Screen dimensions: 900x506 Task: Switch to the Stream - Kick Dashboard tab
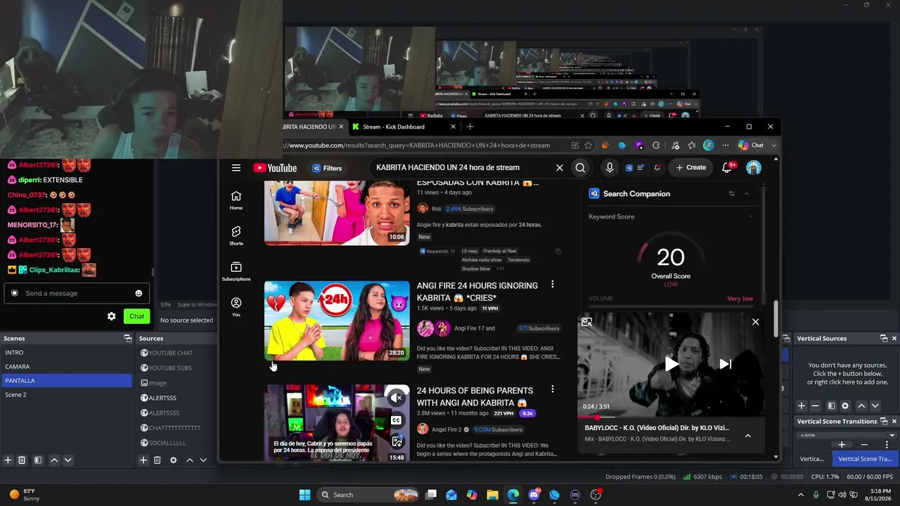tap(404, 126)
